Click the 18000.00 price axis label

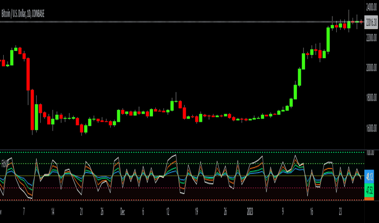[371, 98]
